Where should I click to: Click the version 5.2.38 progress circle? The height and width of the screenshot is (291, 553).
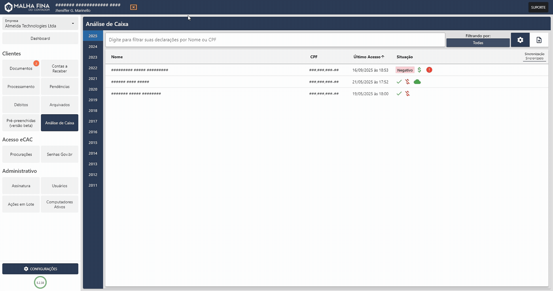(x=40, y=282)
